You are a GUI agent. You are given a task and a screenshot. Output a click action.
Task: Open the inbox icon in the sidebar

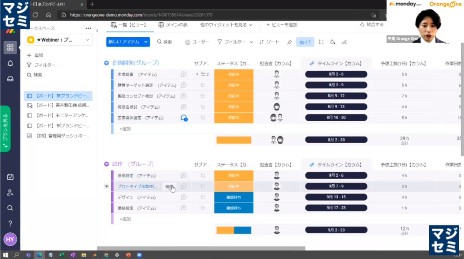coord(10,79)
